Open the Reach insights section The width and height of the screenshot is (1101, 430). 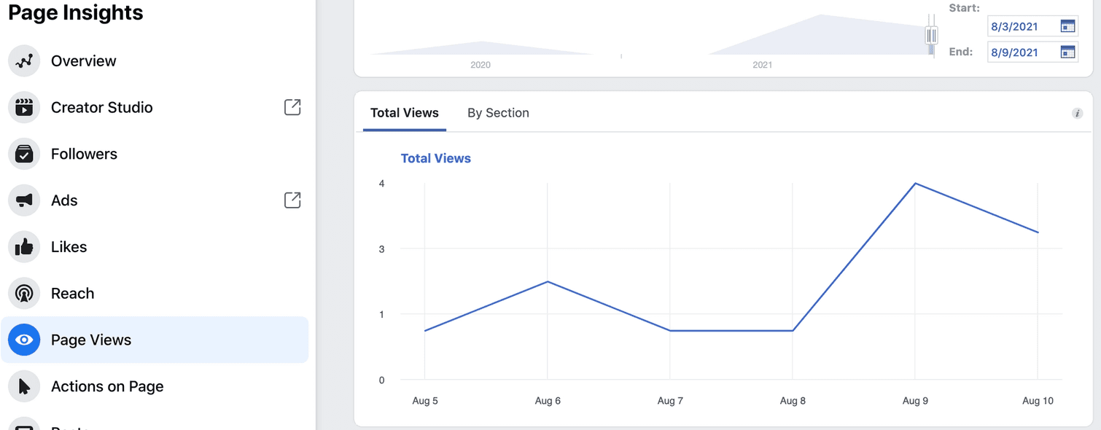(155, 294)
